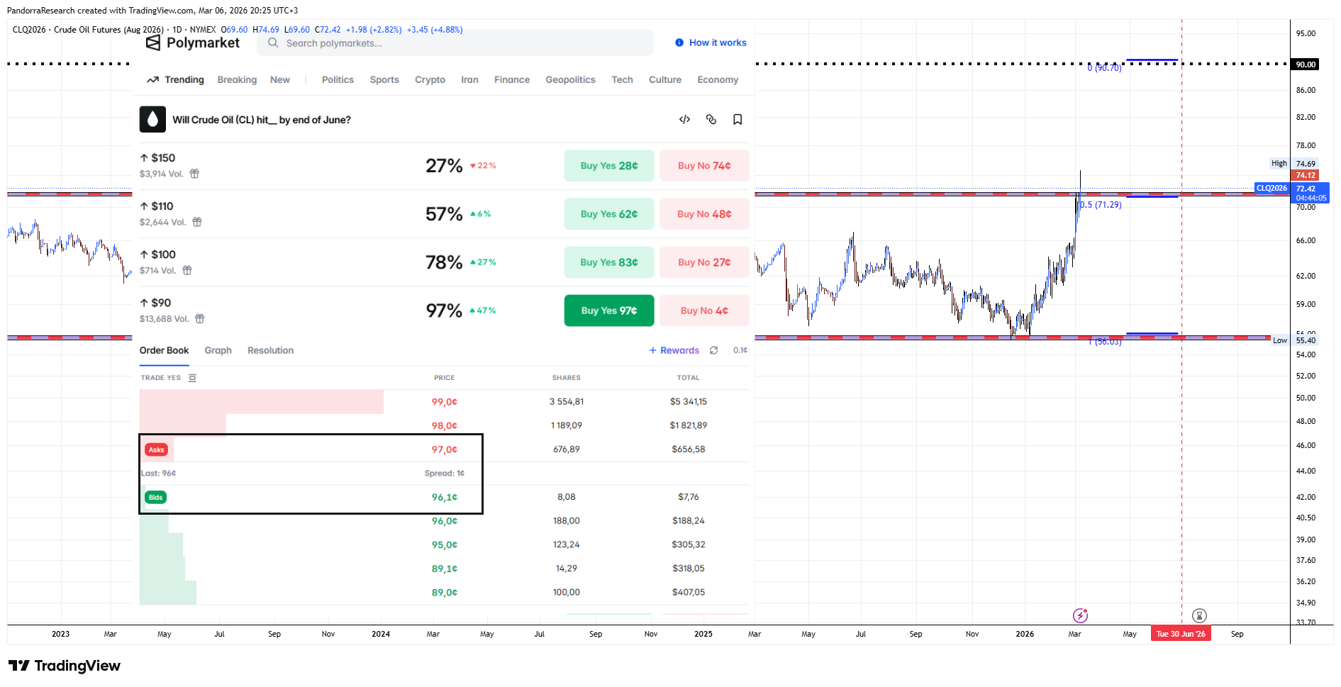Click the gift icon in $150 row

(x=194, y=174)
